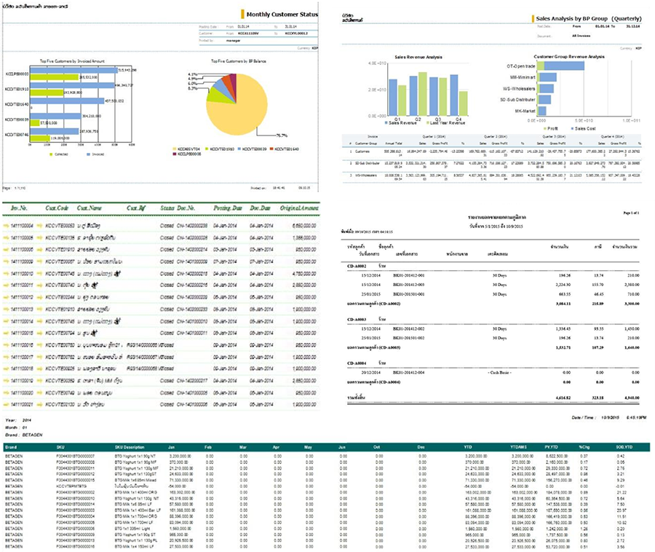
Task: Click the Monthly Customer Status title
Action: tap(282, 15)
